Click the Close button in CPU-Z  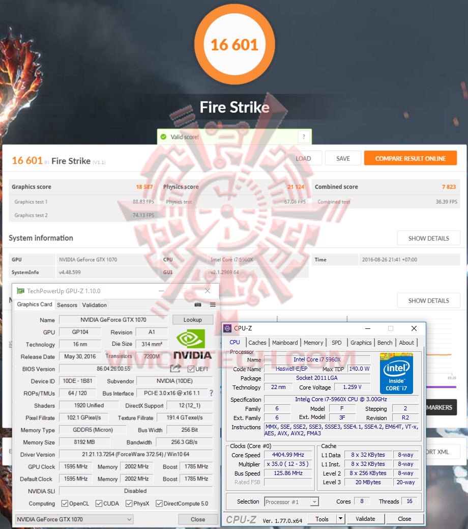[x=404, y=518]
